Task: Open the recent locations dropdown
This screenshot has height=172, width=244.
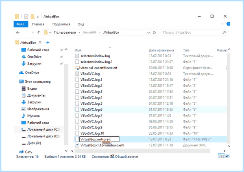Action: click(x=33, y=32)
